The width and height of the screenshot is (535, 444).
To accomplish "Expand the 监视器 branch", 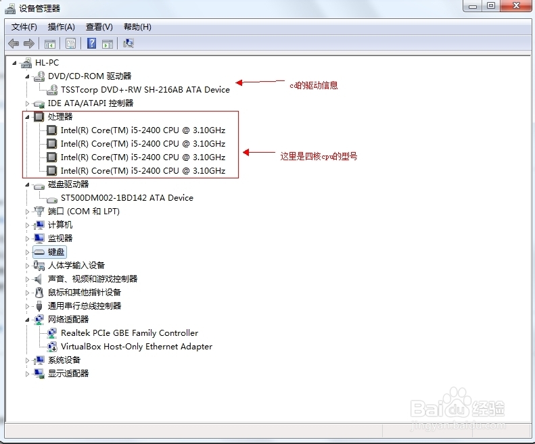I will [x=27, y=239].
